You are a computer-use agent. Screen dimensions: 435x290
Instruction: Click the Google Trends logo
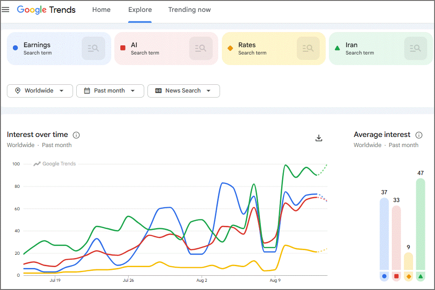pyautogui.click(x=46, y=10)
